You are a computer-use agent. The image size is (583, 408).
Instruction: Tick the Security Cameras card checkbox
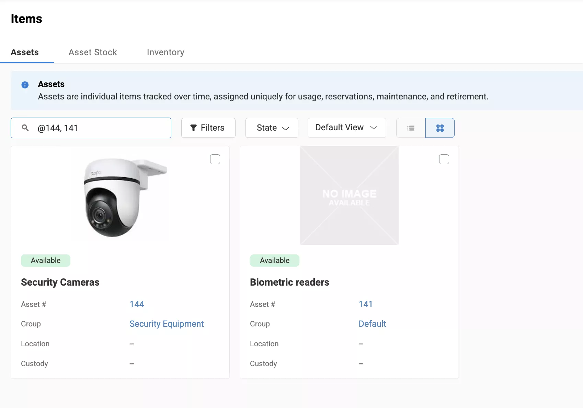(x=215, y=159)
